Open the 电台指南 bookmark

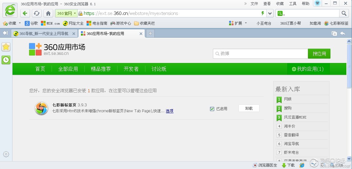coord(97,23)
